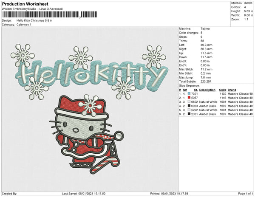Click the 'Stop Sequence:' heading
Viewport: 255px width, 197px height.
[189, 86]
